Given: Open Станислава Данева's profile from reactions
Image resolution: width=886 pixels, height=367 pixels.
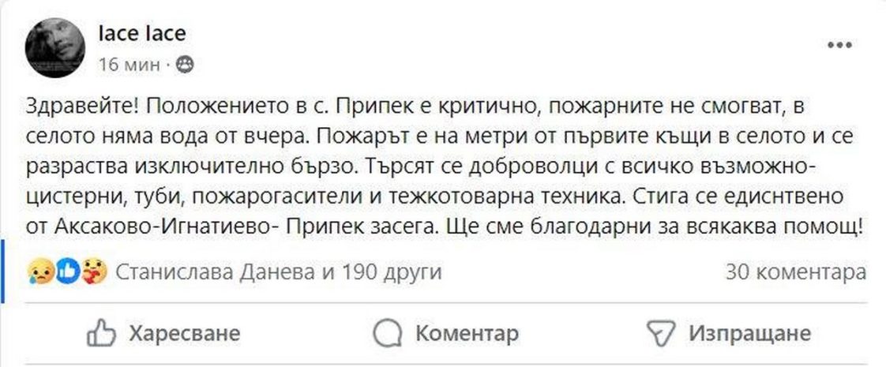Looking at the screenshot, I should click(216, 273).
